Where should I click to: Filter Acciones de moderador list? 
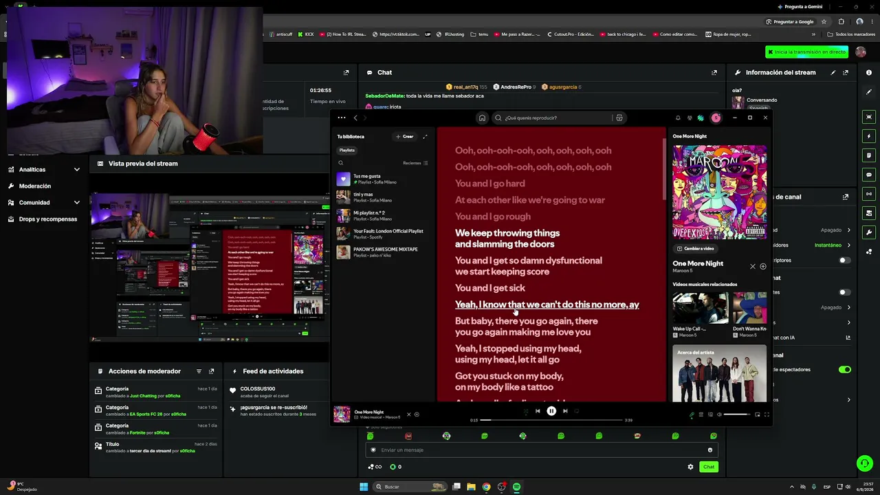[199, 371]
